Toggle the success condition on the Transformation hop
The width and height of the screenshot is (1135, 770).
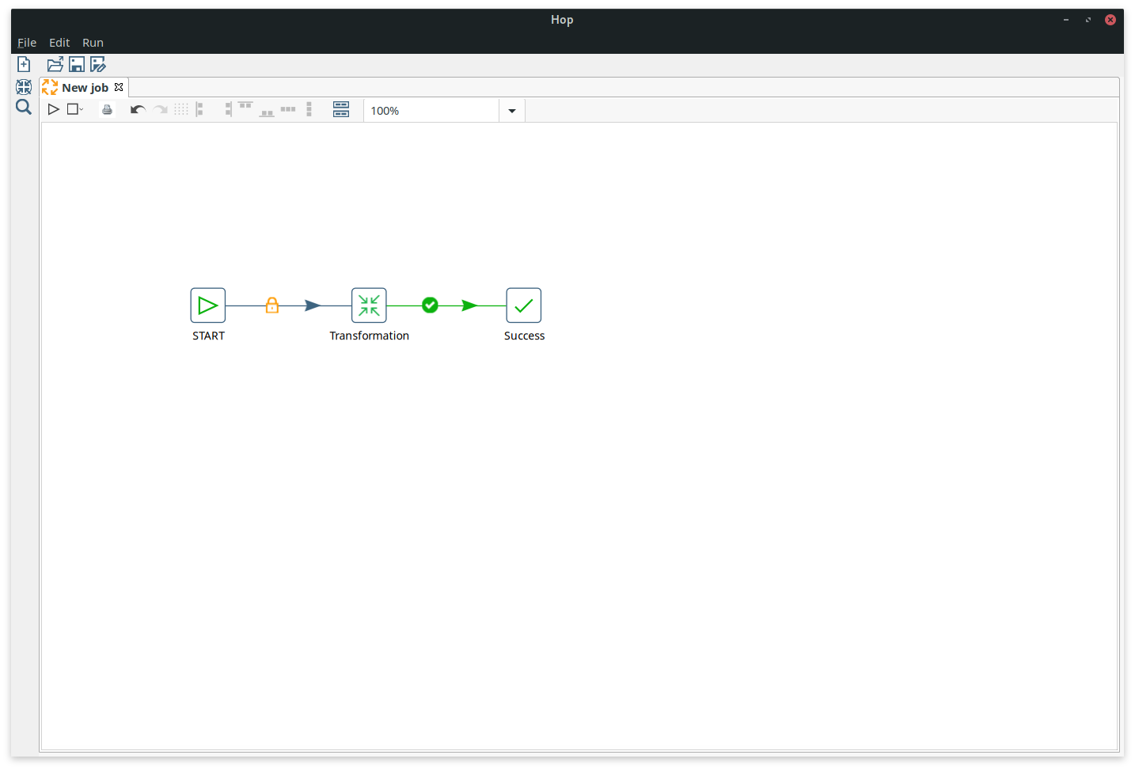[x=430, y=305]
